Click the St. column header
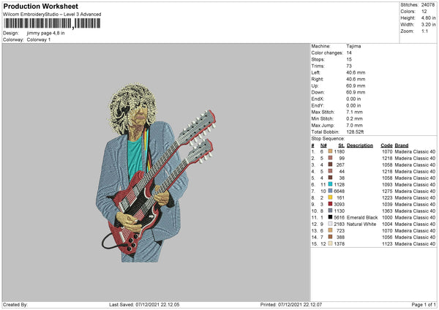Image resolution: width=439 pixels, height=310 pixels. [x=341, y=145]
